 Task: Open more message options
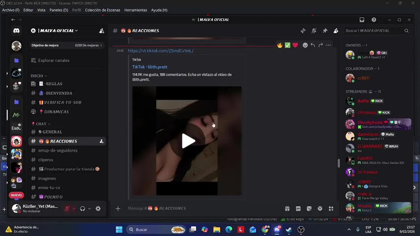click(x=328, y=45)
